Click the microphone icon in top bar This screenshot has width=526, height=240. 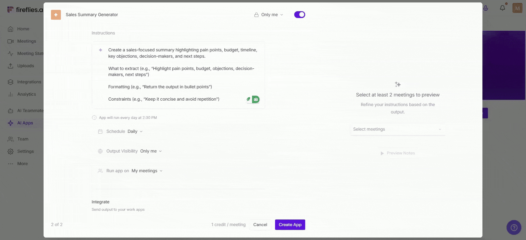click(486, 8)
